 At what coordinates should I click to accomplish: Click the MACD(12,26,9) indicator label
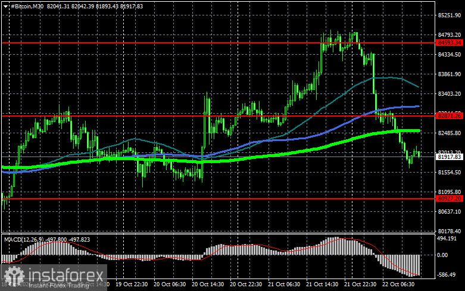pos(23,239)
